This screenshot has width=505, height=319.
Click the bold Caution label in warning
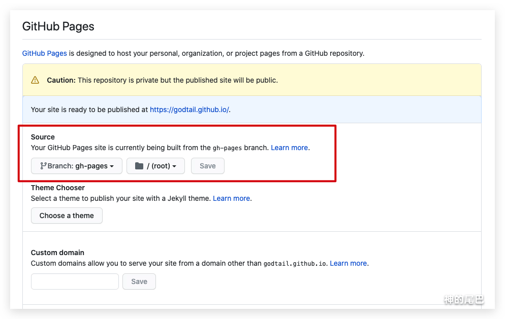pyautogui.click(x=61, y=80)
